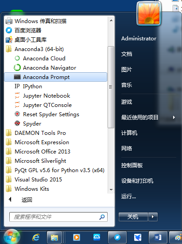Click the 关机 shutdown button
Screen dimensions: 182x244
133,217
